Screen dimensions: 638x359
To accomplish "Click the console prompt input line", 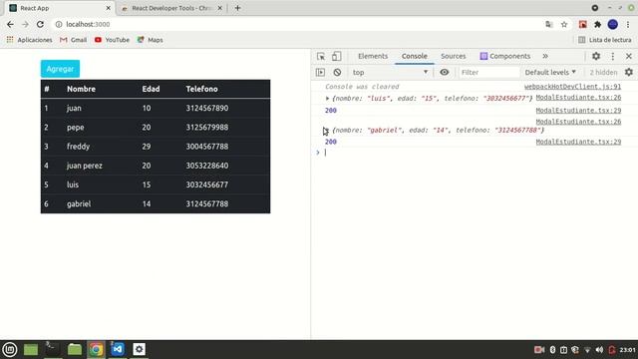I will click(x=475, y=153).
